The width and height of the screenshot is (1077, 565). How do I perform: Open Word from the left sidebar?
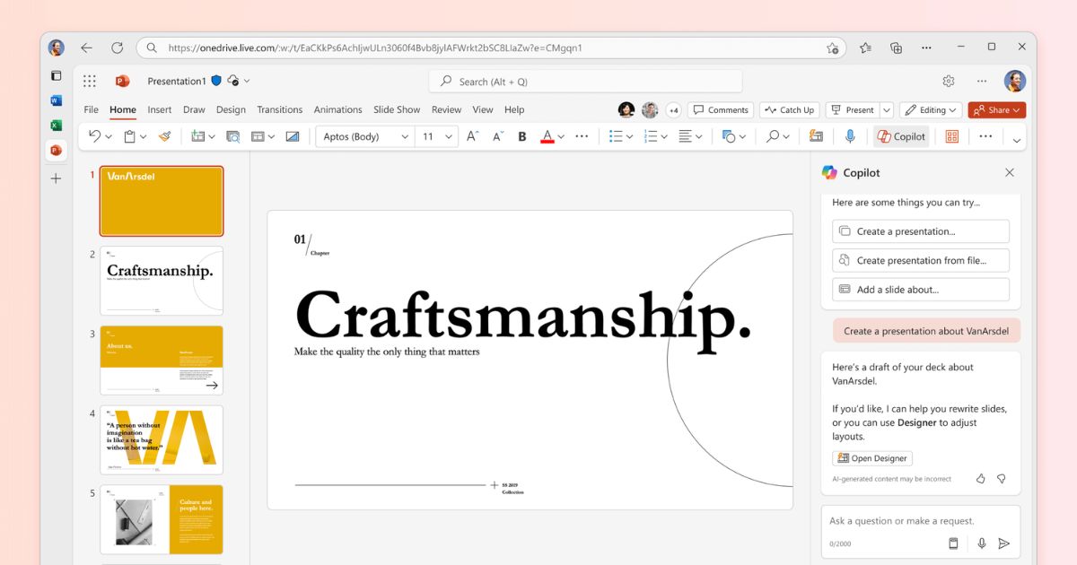pos(56,100)
